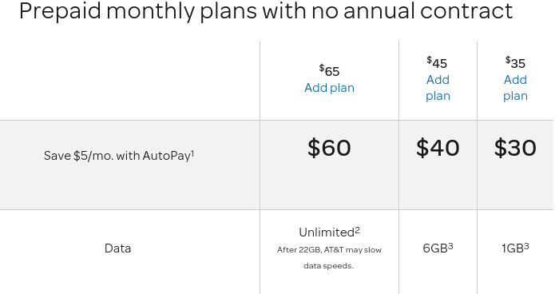Open footnote 3 beside 6GB data
Viewport: 559px width, 294px height.
(450, 246)
